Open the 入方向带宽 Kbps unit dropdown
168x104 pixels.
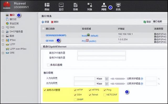click(x=107, y=79)
